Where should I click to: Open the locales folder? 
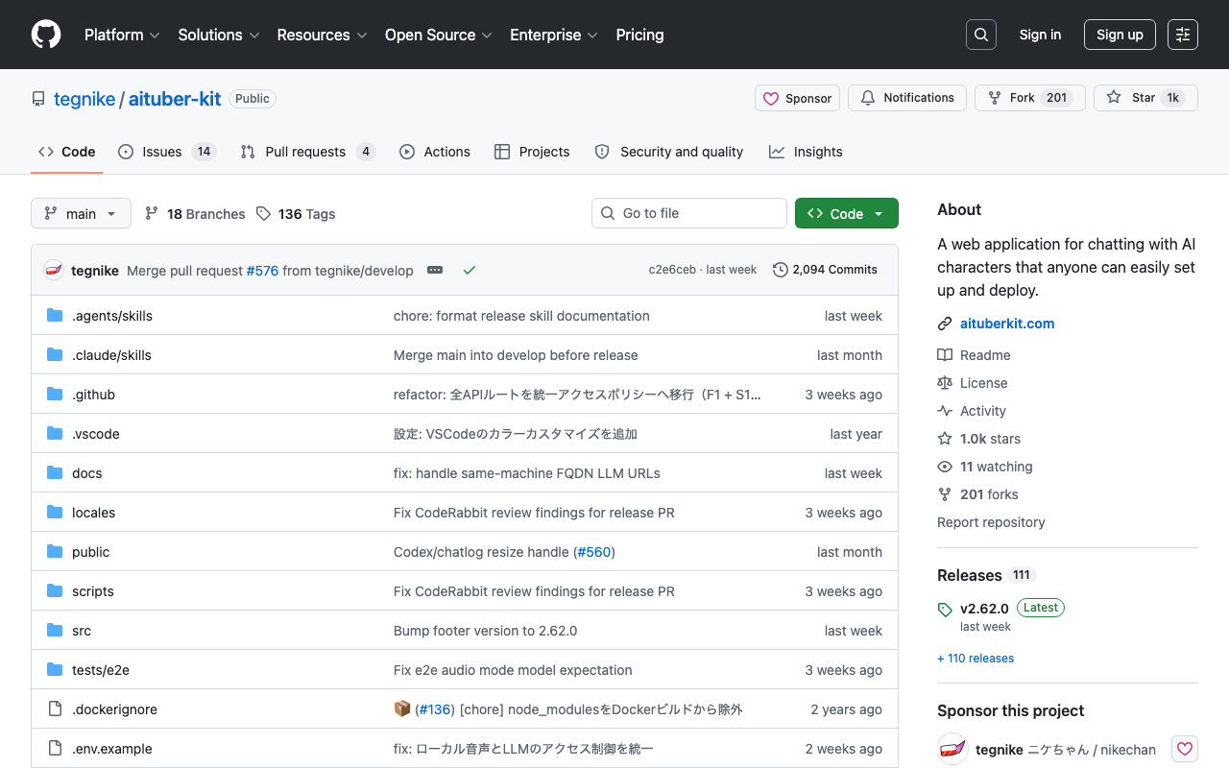[93, 513]
